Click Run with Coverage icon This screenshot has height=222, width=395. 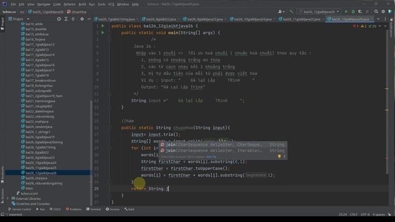point(360,12)
